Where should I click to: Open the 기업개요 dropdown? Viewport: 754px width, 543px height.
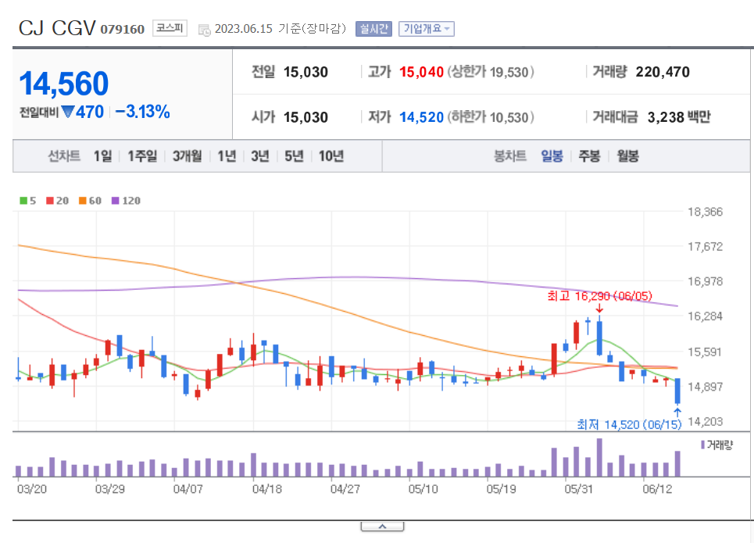[x=426, y=29]
